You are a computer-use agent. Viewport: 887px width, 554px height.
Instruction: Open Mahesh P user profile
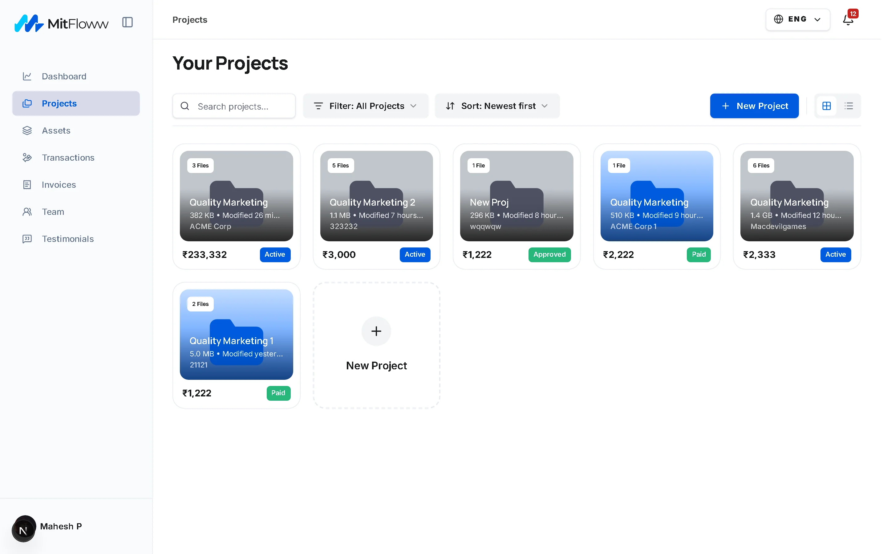tap(61, 527)
